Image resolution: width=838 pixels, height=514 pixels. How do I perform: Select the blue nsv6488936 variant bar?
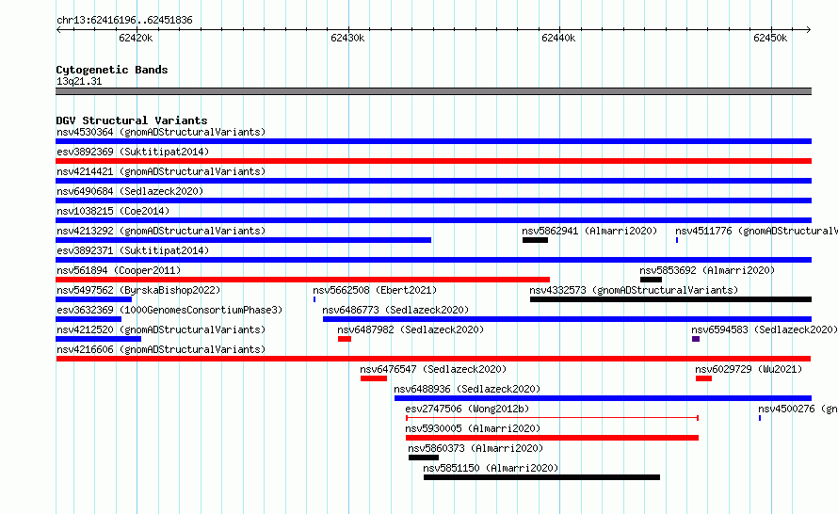[x=603, y=398]
